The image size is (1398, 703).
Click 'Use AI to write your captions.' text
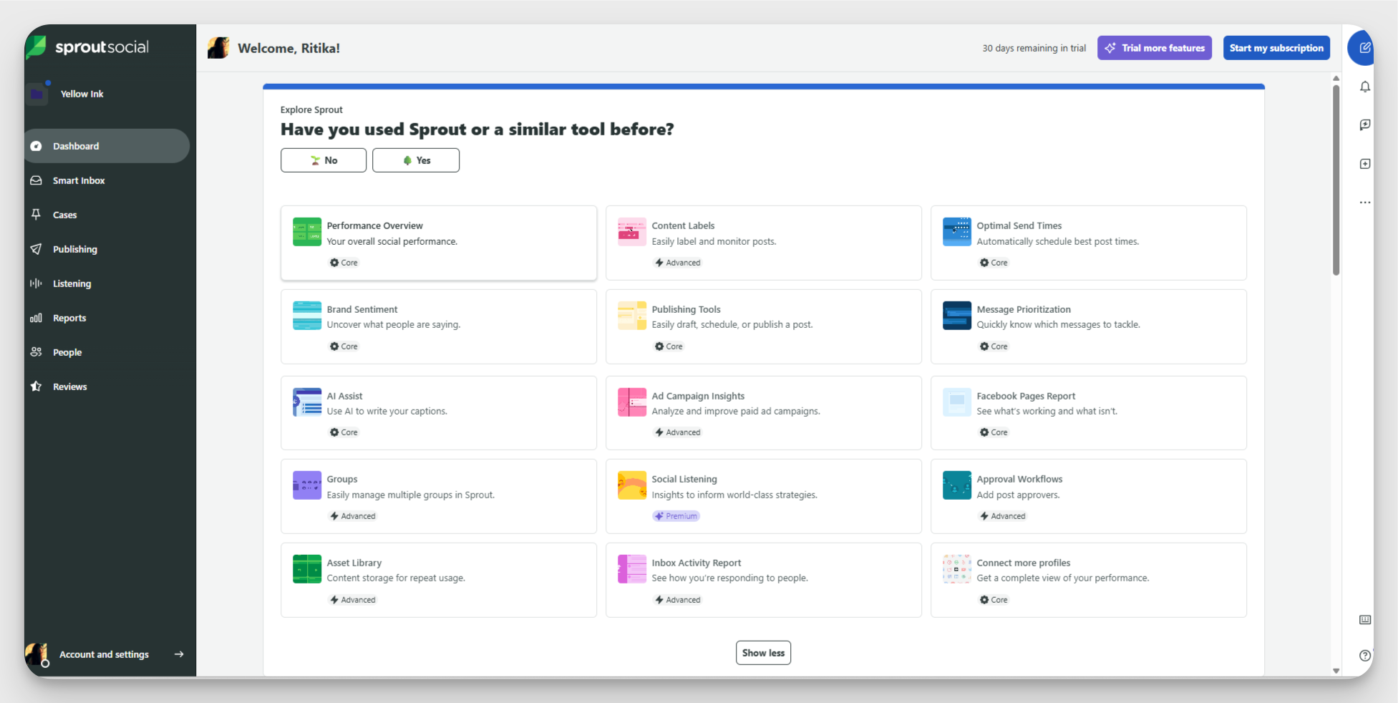point(387,411)
